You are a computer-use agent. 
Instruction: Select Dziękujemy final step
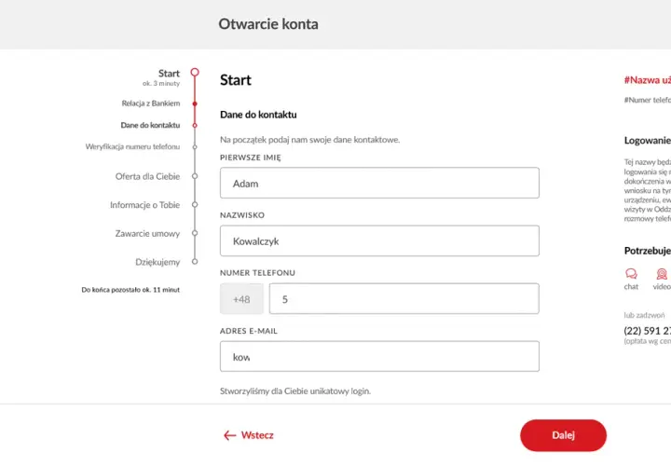tap(157, 262)
